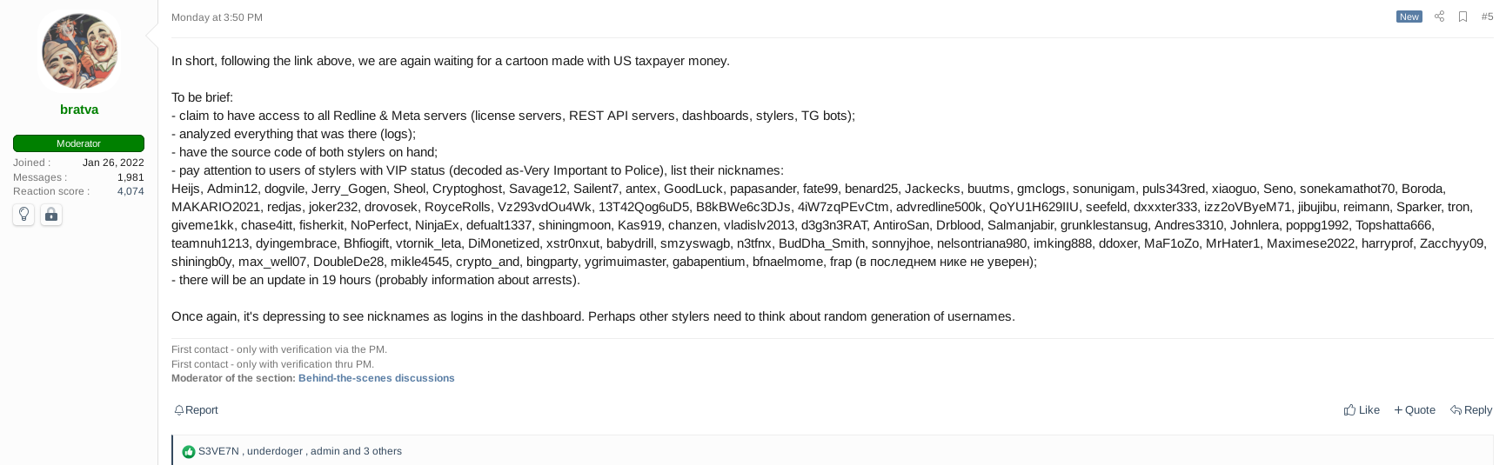Click the lock badge icon under profile
Screen dimensions: 1506x465
coord(51,214)
